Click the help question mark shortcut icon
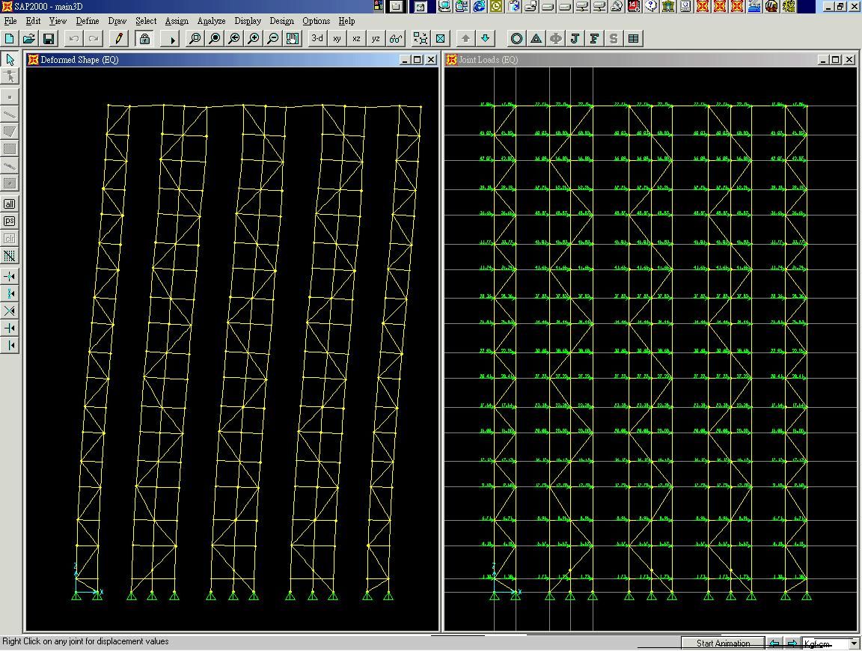This screenshot has height=651, width=862. click(651, 6)
